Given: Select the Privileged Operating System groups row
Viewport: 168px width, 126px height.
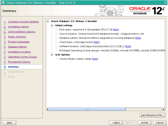Looking at the screenshot, I should [x=112, y=51].
